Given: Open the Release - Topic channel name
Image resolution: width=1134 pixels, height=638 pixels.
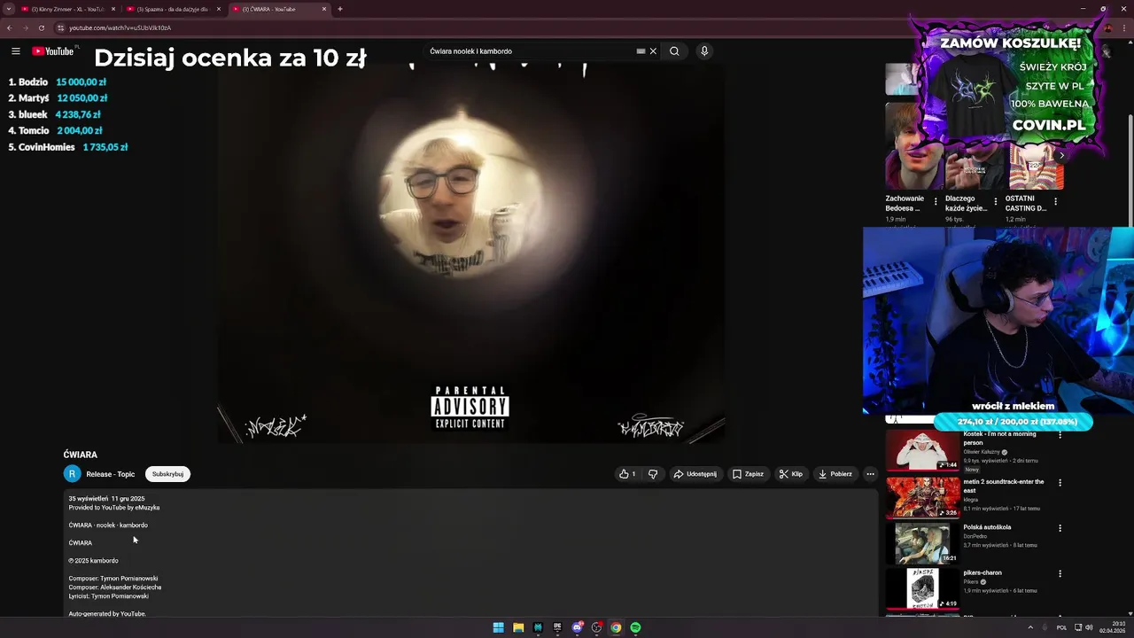Looking at the screenshot, I should coord(111,474).
